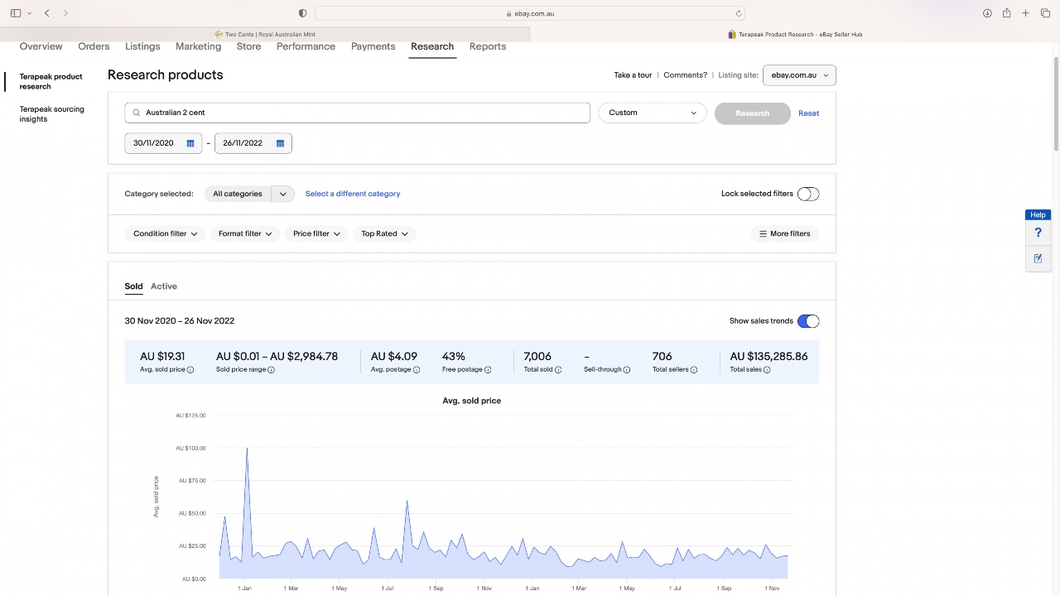Go back with Safari back arrow
This screenshot has height=596, width=1060.
(x=47, y=13)
